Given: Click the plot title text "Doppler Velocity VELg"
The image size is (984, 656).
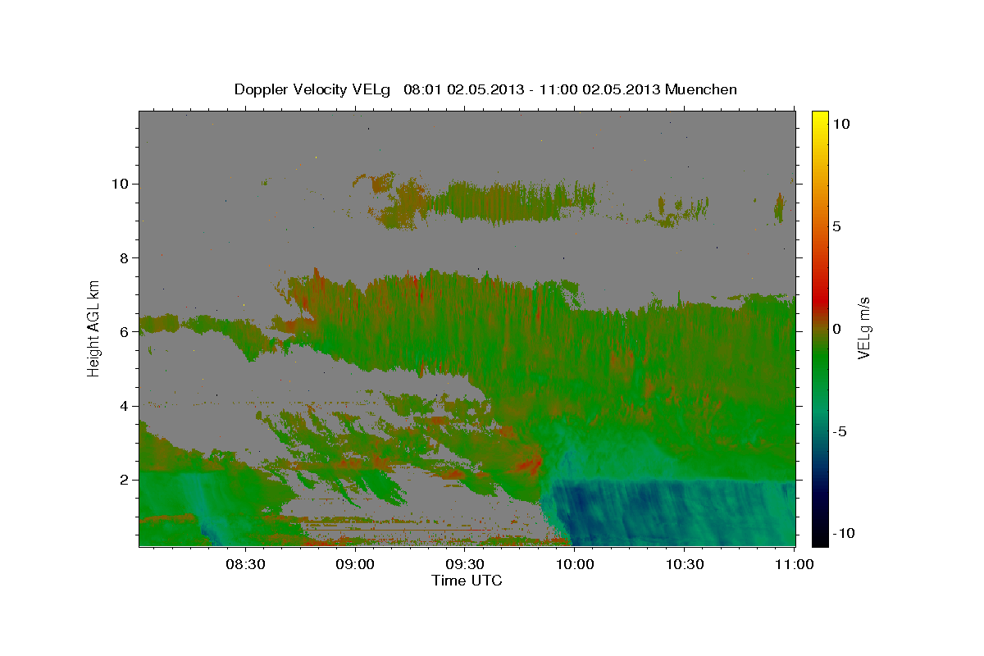Looking at the screenshot, I should click(312, 89).
